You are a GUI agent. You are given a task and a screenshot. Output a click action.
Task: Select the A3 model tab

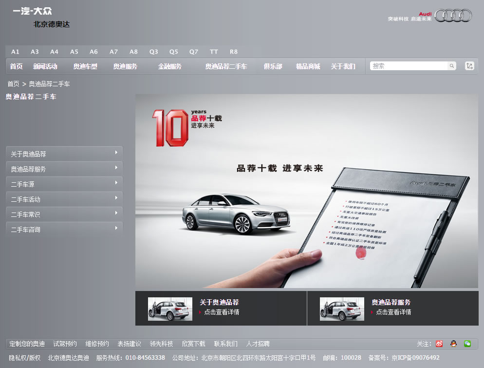[35, 52]
